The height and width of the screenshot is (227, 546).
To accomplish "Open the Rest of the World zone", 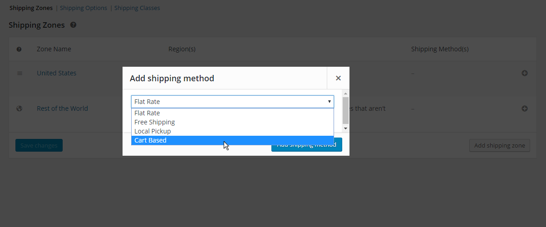I will coord(62,109).
